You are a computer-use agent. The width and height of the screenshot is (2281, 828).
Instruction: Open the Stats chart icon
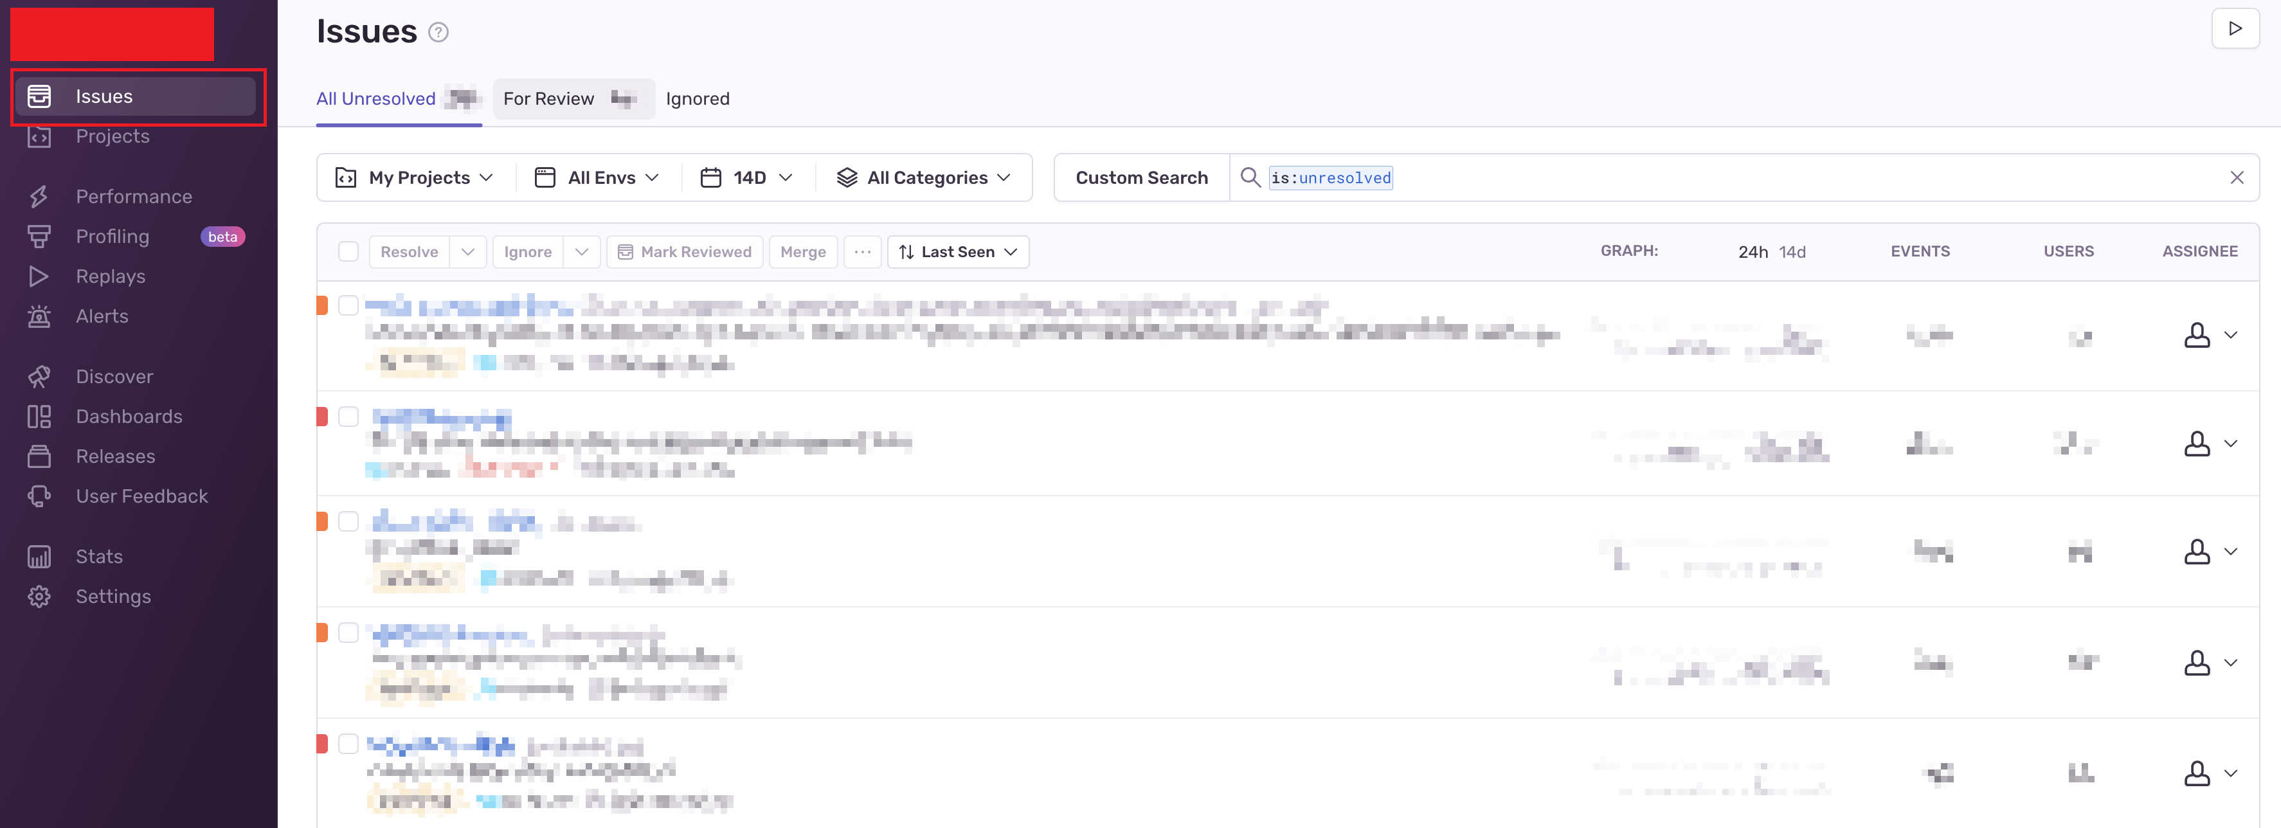click(x=39, y=556)
